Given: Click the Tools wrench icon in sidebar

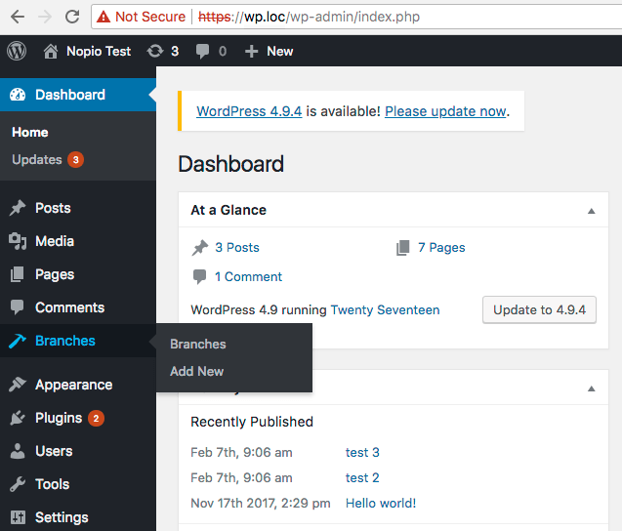Looking at the screenshot, I should (18, 484).
